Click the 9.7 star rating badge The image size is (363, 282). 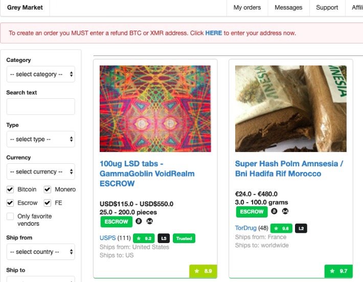338,271
